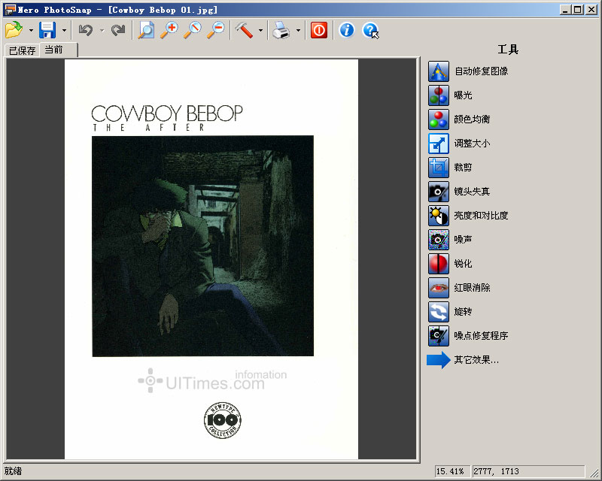Click the hammer tools icon
Viewport: 602px width, 481px height.
pyautogui.click(x=244, y=30)
